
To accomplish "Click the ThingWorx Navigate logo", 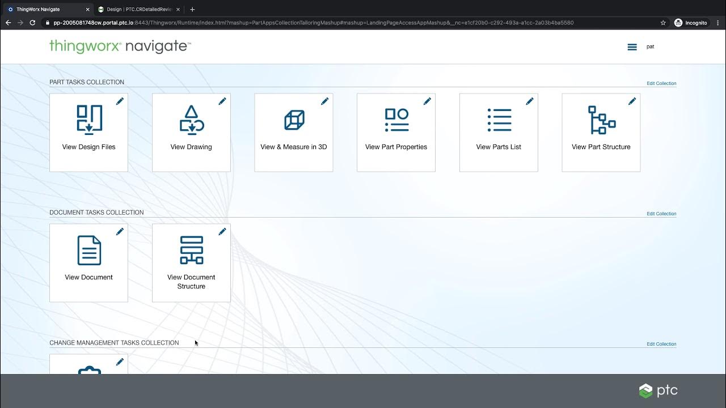I will [120, 46].
